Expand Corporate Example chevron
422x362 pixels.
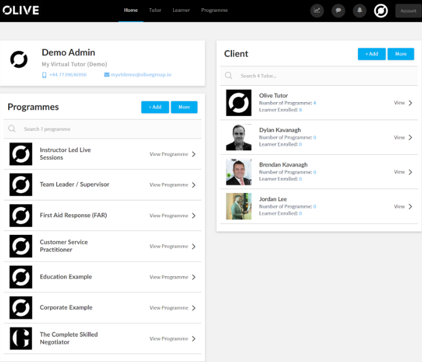coord(194,308)
